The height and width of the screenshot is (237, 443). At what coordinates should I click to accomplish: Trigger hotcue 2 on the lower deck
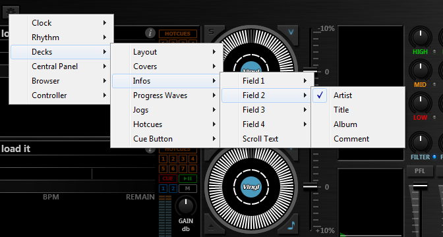[173, 159]
